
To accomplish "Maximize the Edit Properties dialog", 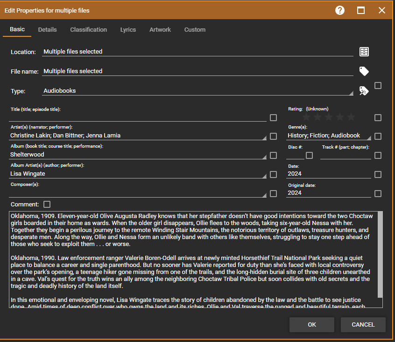I will [x=361, y=10].
